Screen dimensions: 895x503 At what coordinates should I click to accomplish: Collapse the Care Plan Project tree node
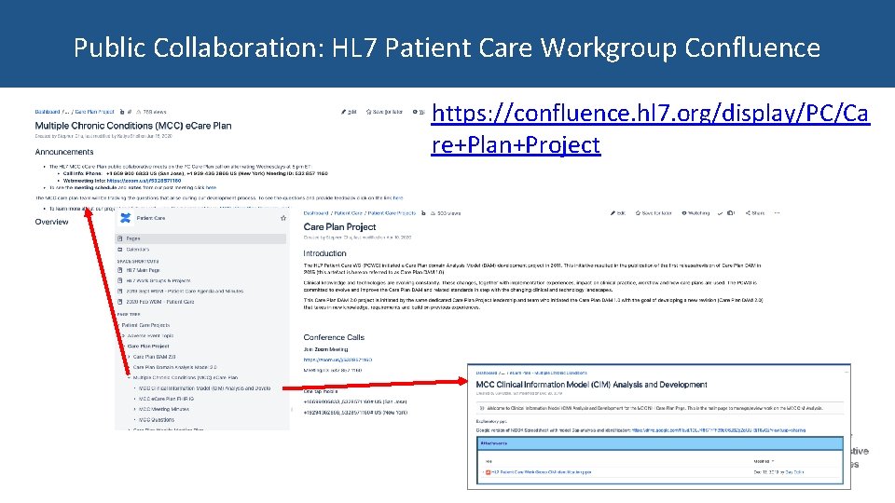click(x=123, y=347)
